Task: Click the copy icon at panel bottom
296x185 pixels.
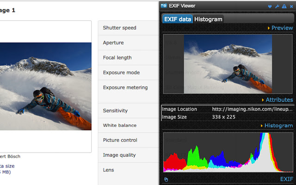Action: (x=166, y=179)
